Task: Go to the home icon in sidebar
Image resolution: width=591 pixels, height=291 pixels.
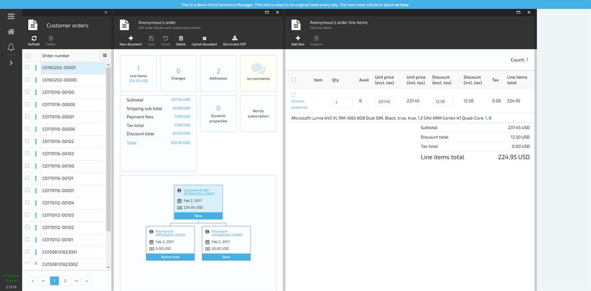Action: tap(11, 32)
